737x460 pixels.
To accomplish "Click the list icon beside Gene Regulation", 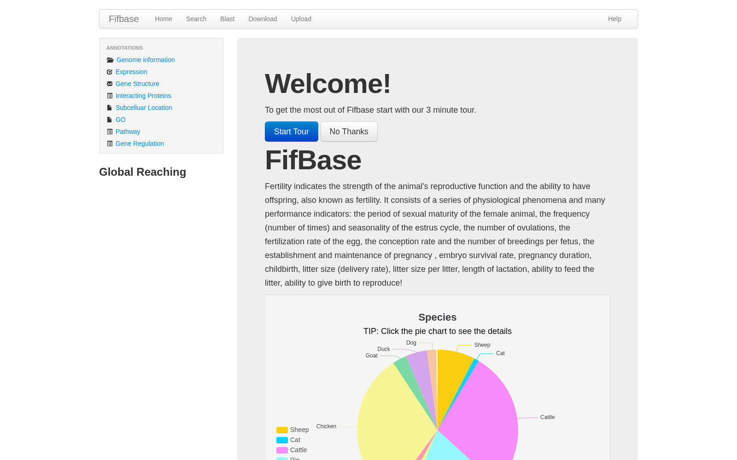I will point(110,144).
